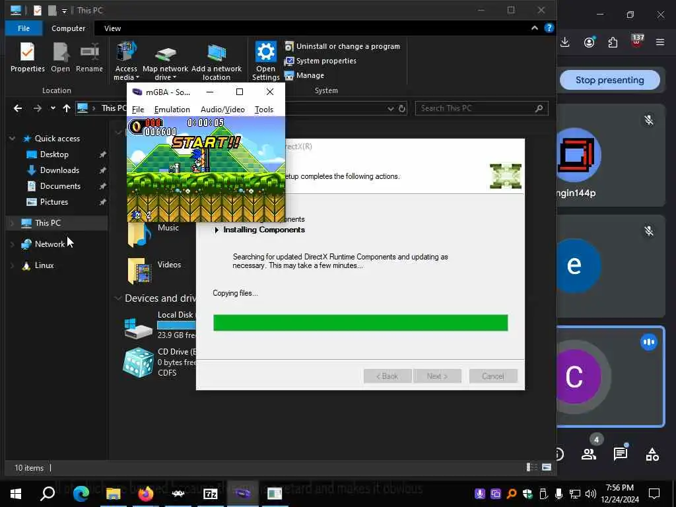Open the Windows notification center

point(654,493)
